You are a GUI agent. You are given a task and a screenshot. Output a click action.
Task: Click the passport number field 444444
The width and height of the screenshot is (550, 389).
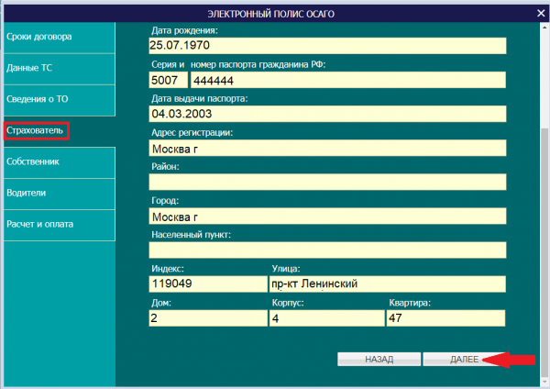(348, 80)
